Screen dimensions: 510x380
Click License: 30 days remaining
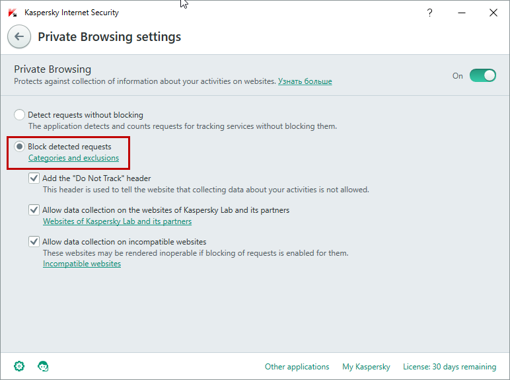click(x=449, y=367)
